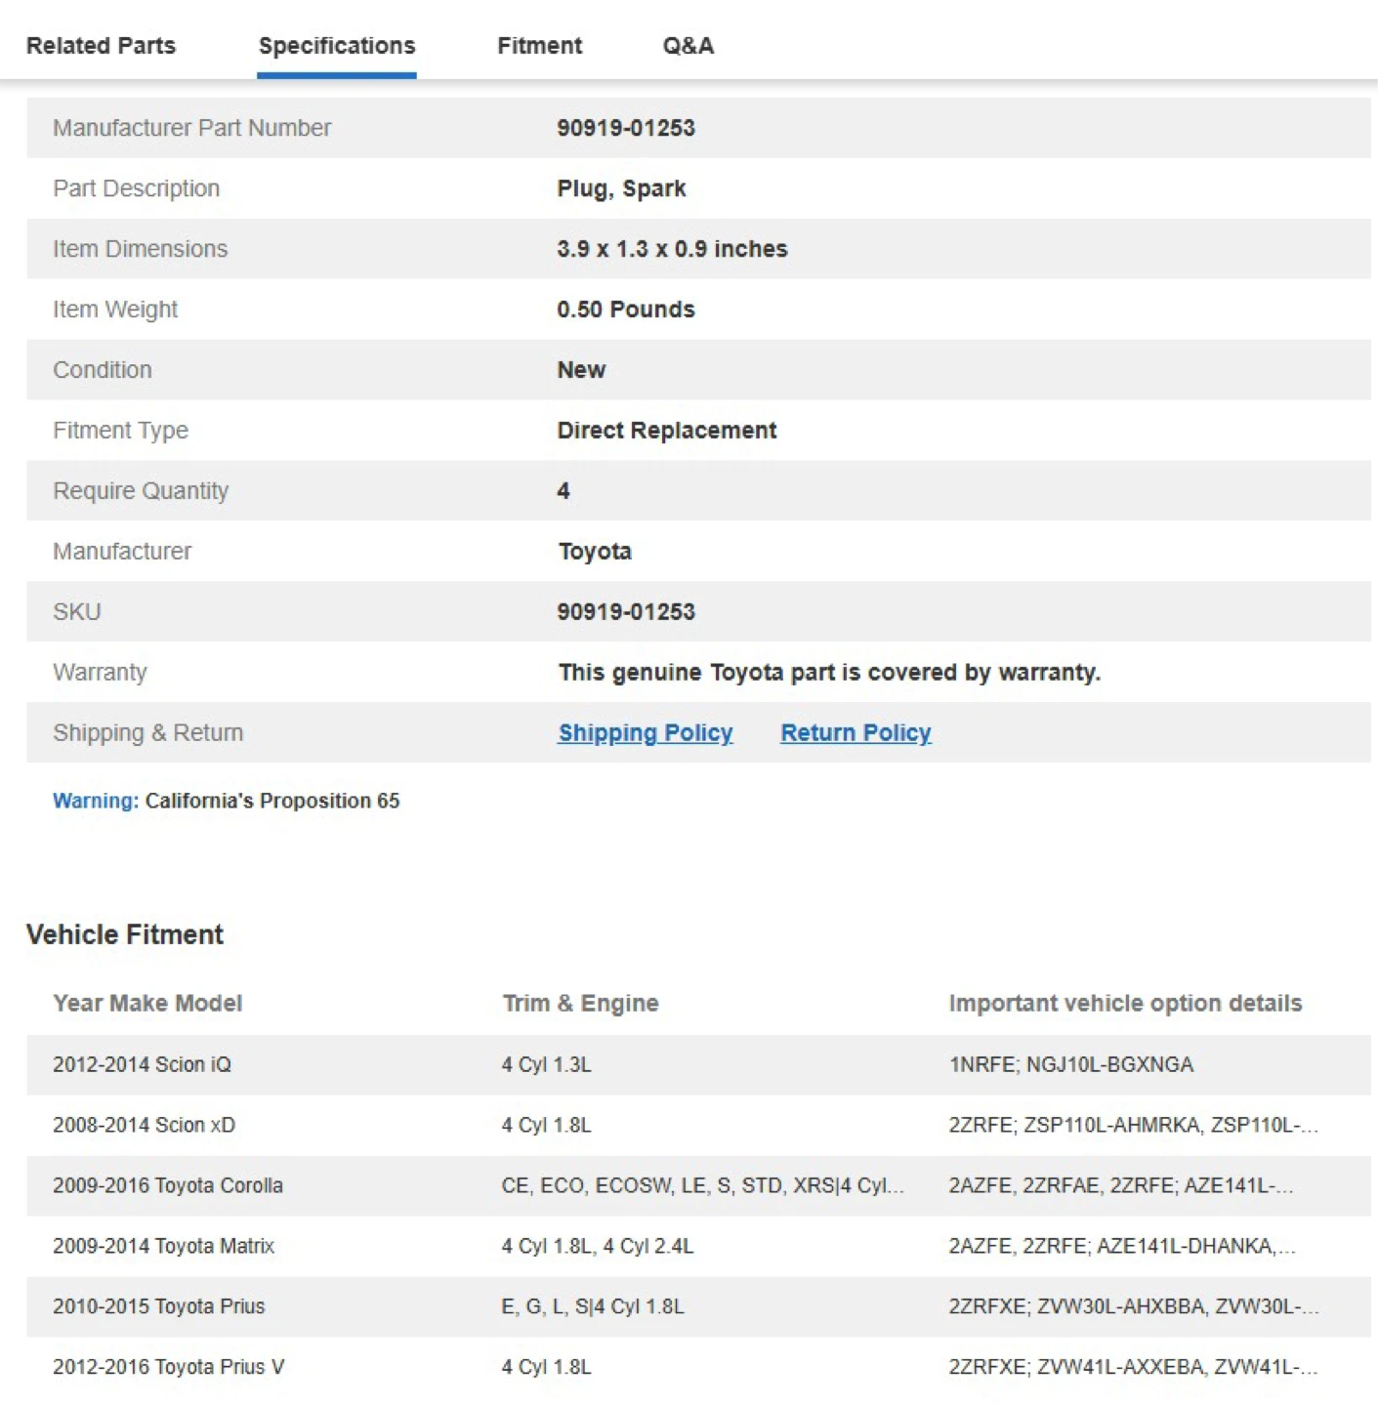The height and width of the screenshot is (1406, 1378).
Task: Click the 'Condition' label
Action: [x=103, y=370]
